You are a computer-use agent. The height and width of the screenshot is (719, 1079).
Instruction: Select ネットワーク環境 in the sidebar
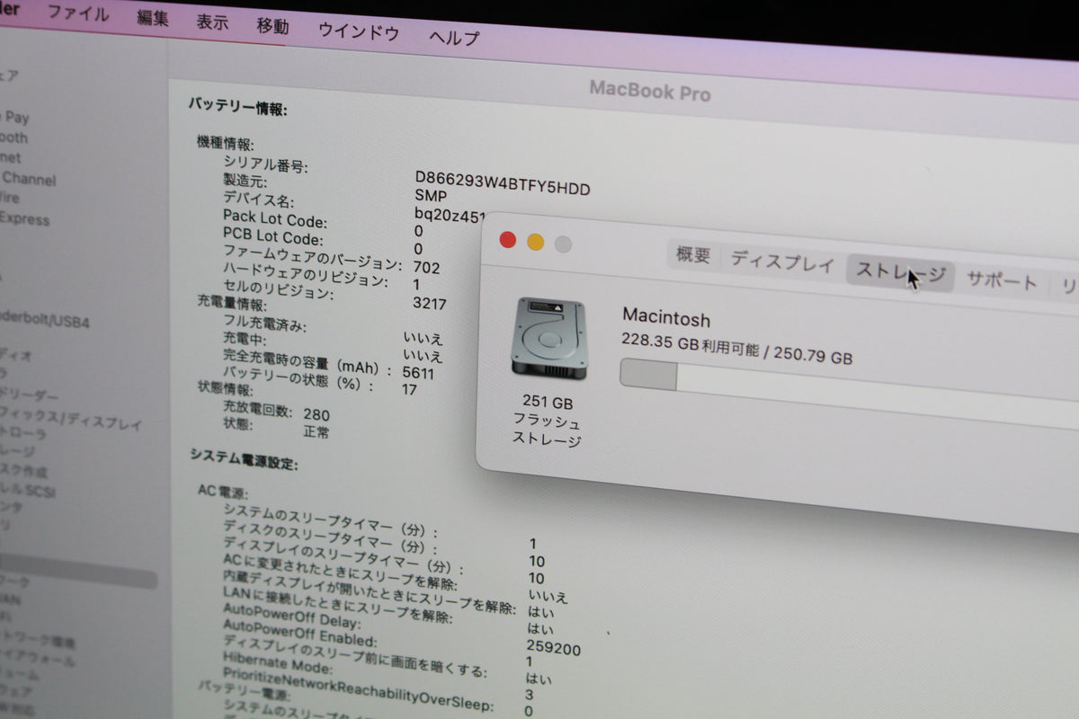pos(39,642)
